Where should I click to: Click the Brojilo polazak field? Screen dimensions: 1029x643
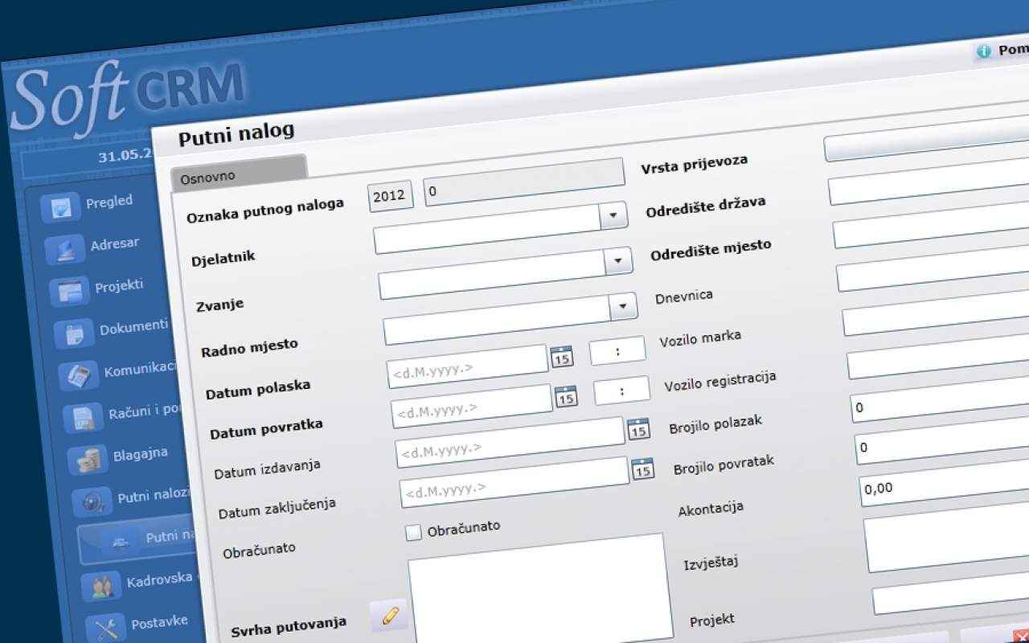coord(940,400)
